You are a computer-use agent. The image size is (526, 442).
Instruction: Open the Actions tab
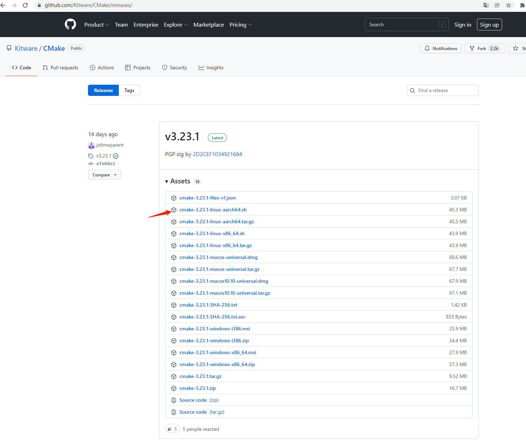click(102, 68)
